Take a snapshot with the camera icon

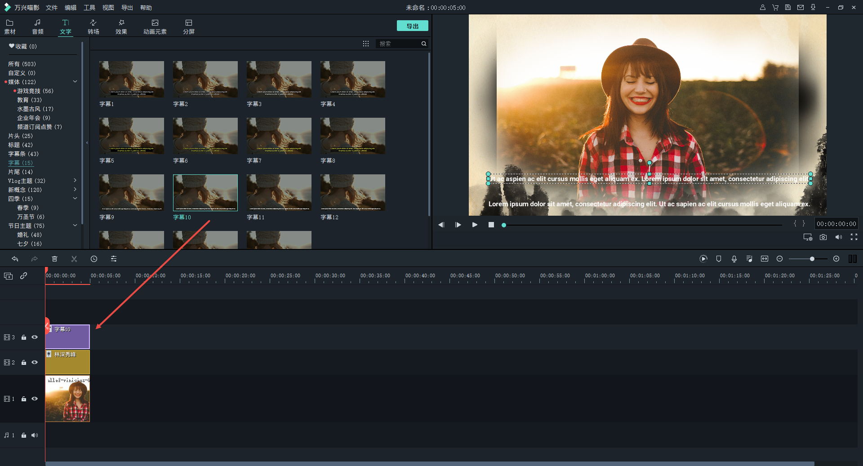(823, 237)
